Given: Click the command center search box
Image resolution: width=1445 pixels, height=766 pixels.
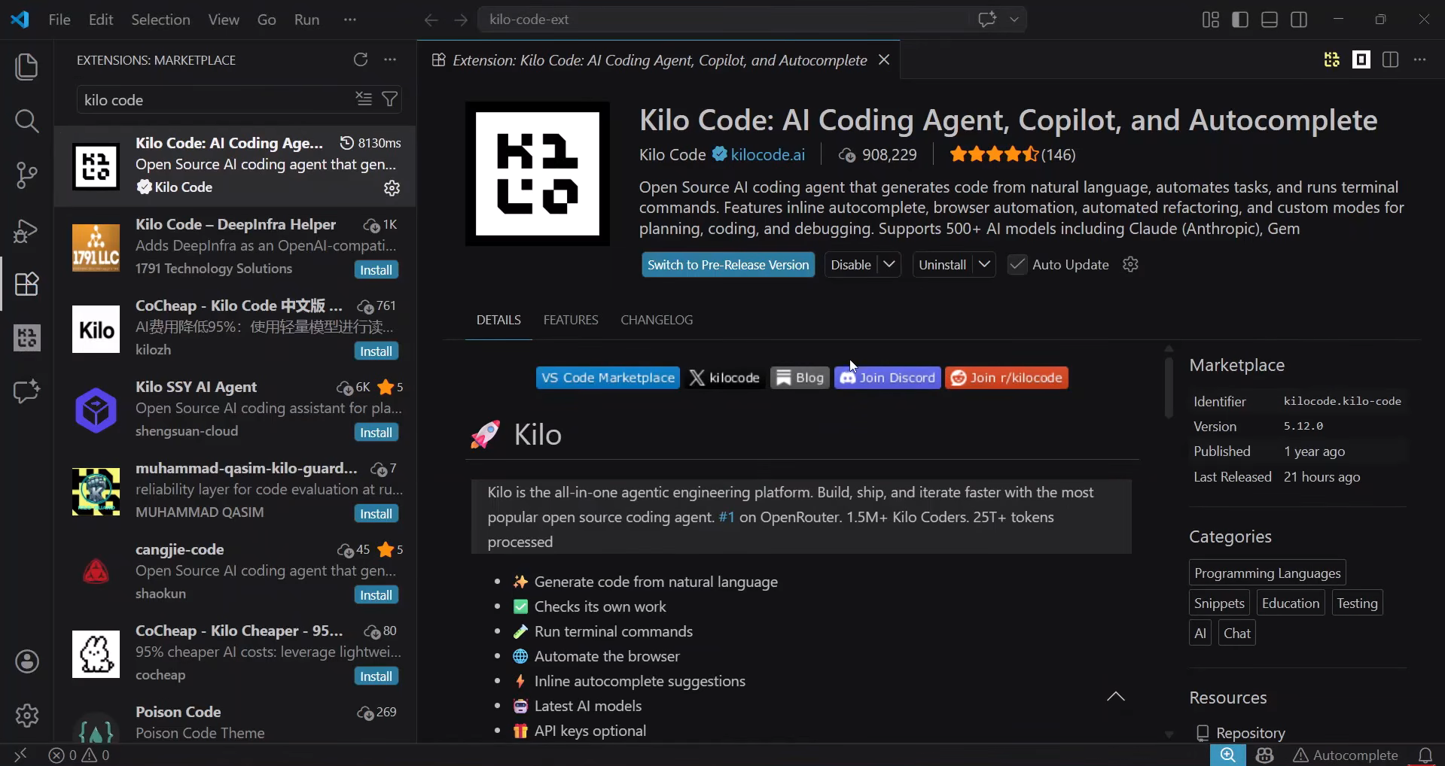Looking at the screenshot, I should pyautogui.click(x=751, y=20).
